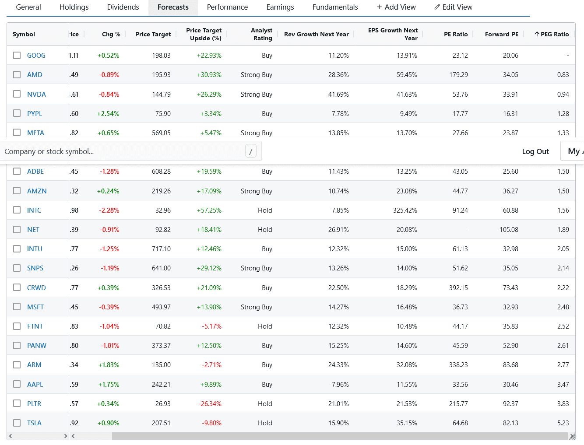The image size is (584, 445).
Task: Check the NET row checkbox
Action: [17, 229]
